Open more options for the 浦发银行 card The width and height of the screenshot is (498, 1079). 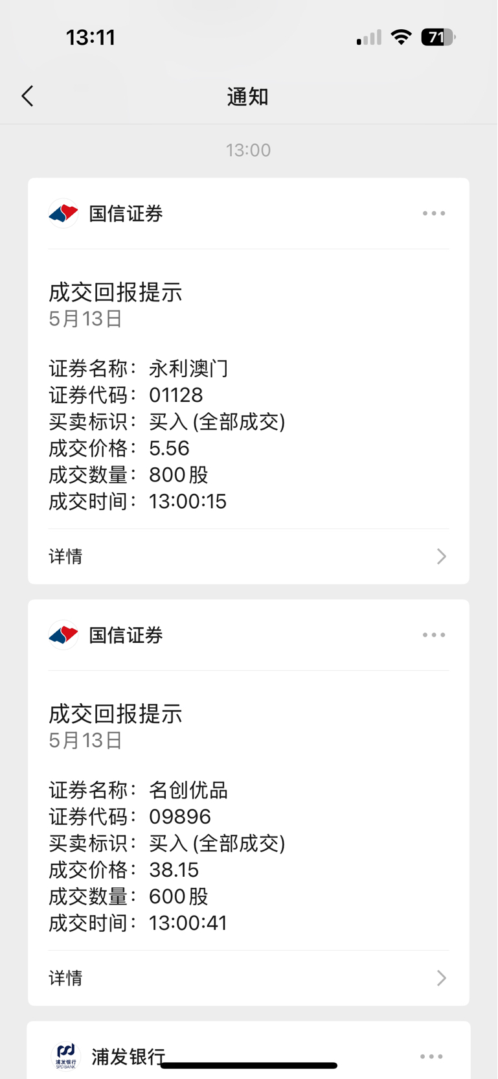point(431,1056)
